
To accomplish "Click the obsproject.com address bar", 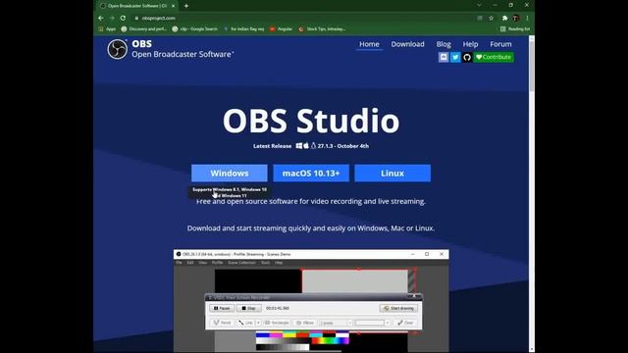I will click(304, 18).
